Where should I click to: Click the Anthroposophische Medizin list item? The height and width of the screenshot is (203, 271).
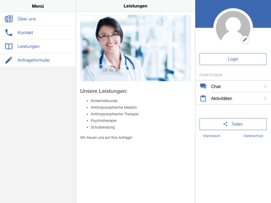pyautogui.click(x=114, y=107)
